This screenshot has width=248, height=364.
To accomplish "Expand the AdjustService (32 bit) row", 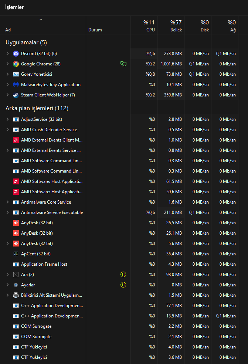I will [x=7, y=119].
